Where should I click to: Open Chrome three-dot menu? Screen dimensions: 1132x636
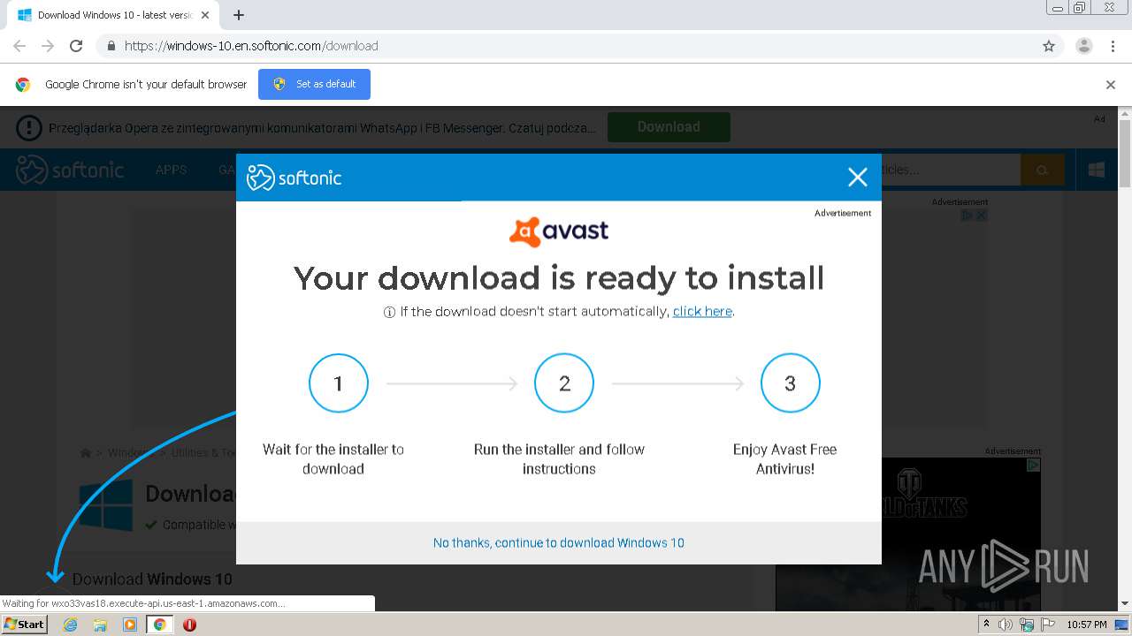click(x=1113, y=46)
